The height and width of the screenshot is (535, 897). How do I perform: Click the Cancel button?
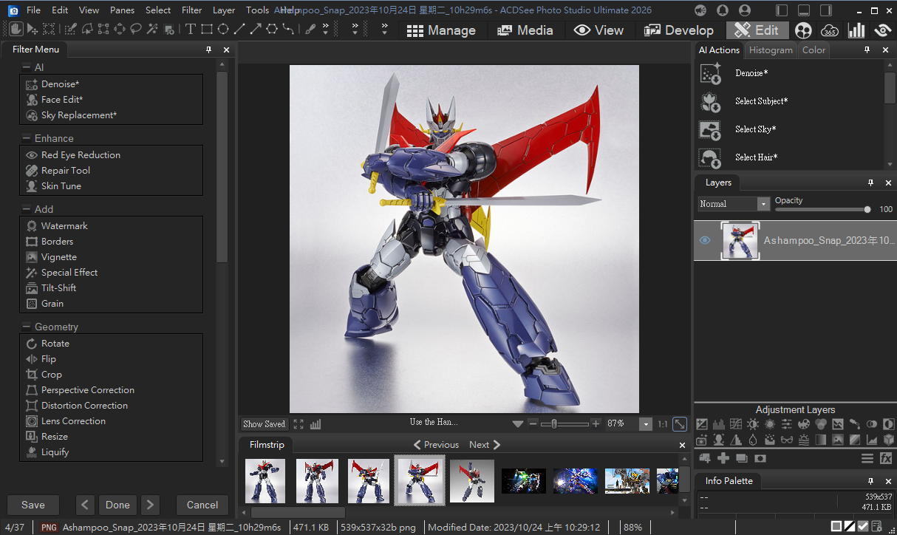coord(202,505)
